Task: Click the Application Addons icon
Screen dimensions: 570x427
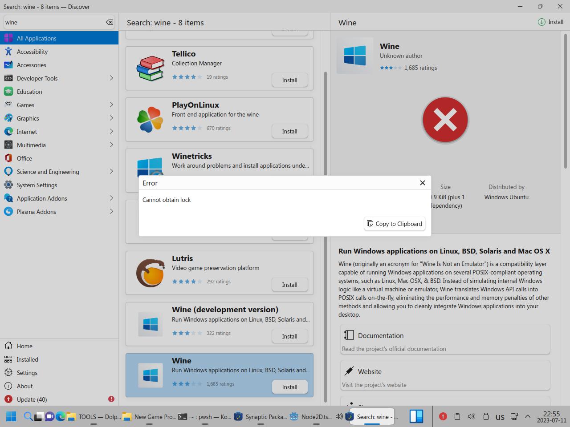Action: coord(8,198)
